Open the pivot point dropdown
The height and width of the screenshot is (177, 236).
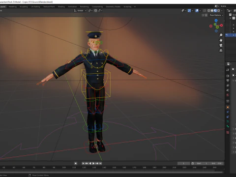pyautogui.click(x=90, y=11)
